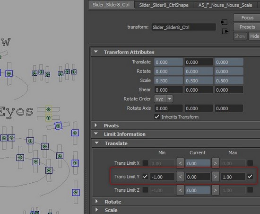Click the Show button

point(240,36)
